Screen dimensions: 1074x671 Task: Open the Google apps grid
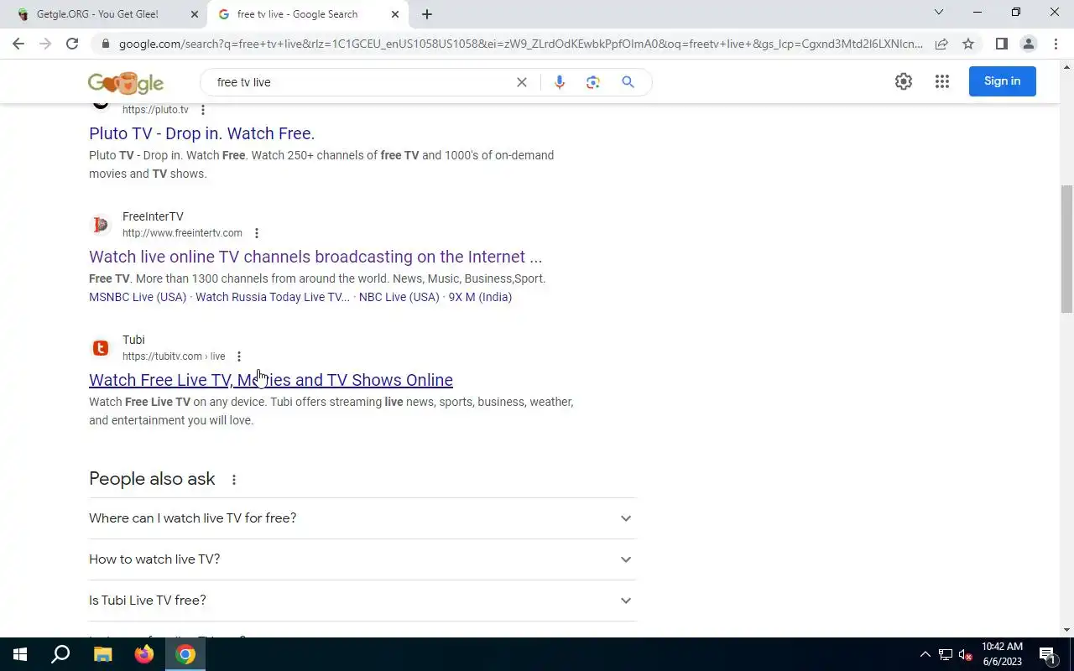[x=942, y=81]
